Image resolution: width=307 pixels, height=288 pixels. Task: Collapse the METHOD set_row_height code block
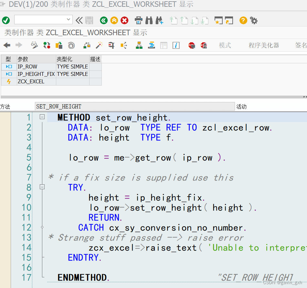pyautogui.click(x=42, y=117)
